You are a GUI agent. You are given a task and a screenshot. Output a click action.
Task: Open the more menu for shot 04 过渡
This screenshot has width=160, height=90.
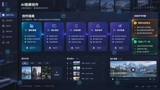[x=103, y=78]
